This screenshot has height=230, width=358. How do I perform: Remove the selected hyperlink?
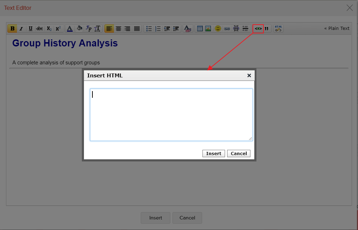(x=236, y=28)
